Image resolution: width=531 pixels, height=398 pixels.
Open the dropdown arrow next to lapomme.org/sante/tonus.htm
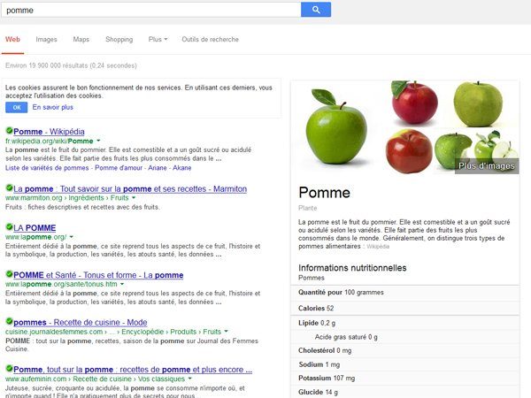tap(122, 284)
